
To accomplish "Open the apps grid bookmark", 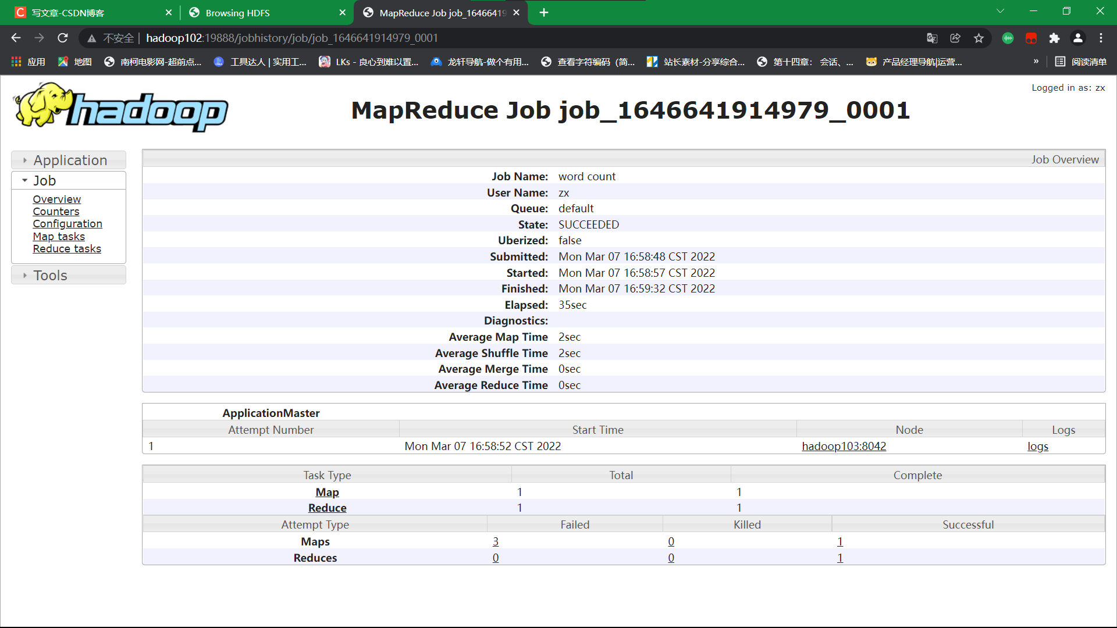I will (27, 62).
